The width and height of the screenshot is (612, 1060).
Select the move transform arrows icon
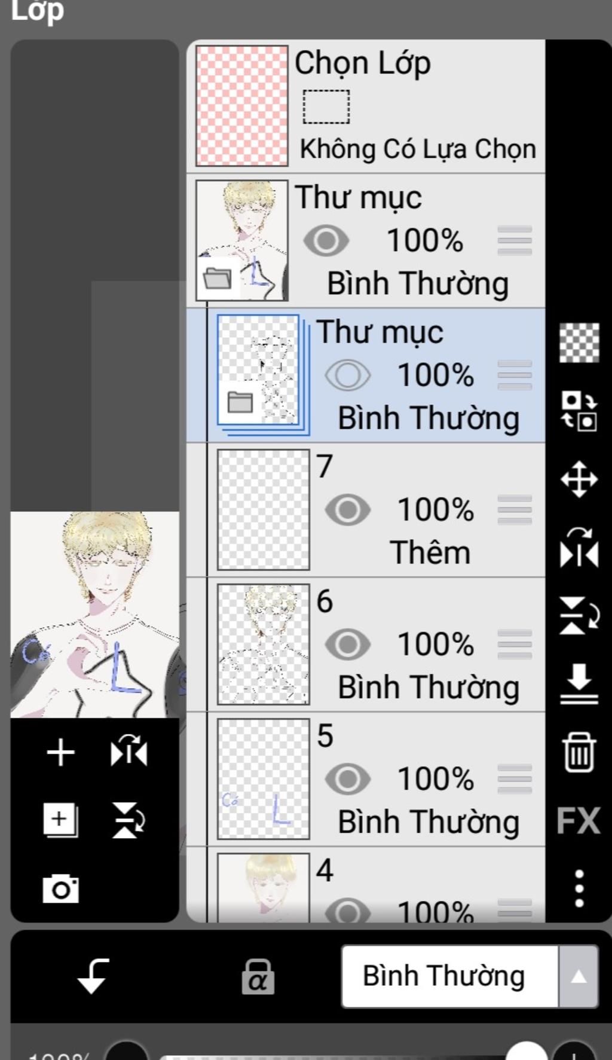pos(579,479)
